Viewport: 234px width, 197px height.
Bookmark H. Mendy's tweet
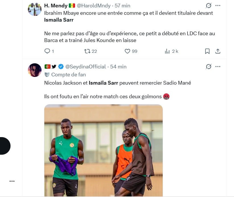(x=207, y=51)
